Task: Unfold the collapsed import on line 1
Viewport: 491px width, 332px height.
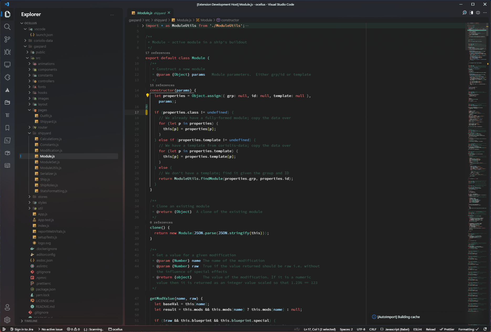Action: point(143,25)
